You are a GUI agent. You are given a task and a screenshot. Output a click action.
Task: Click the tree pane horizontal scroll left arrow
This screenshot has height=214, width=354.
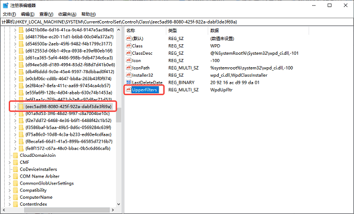click(4, 210)
